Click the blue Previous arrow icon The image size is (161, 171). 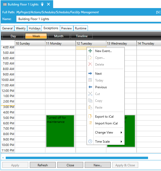[x=90, y=87]
